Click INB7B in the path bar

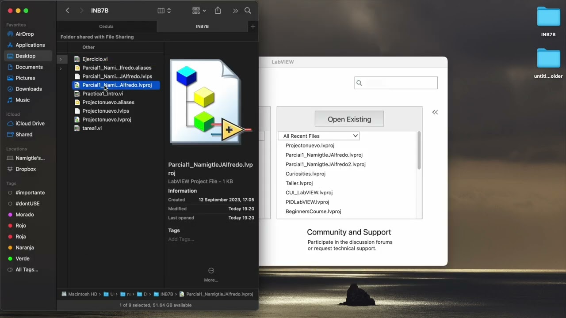(x=163, y=294)
